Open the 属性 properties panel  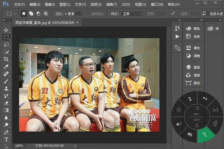193,48
